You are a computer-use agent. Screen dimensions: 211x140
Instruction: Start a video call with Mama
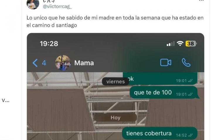(166, 62)
